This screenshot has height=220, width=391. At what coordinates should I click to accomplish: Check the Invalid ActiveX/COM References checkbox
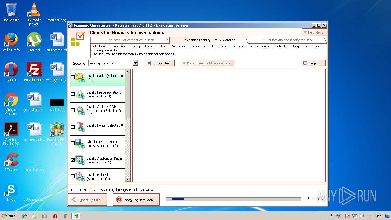click(x=73, y=111)
